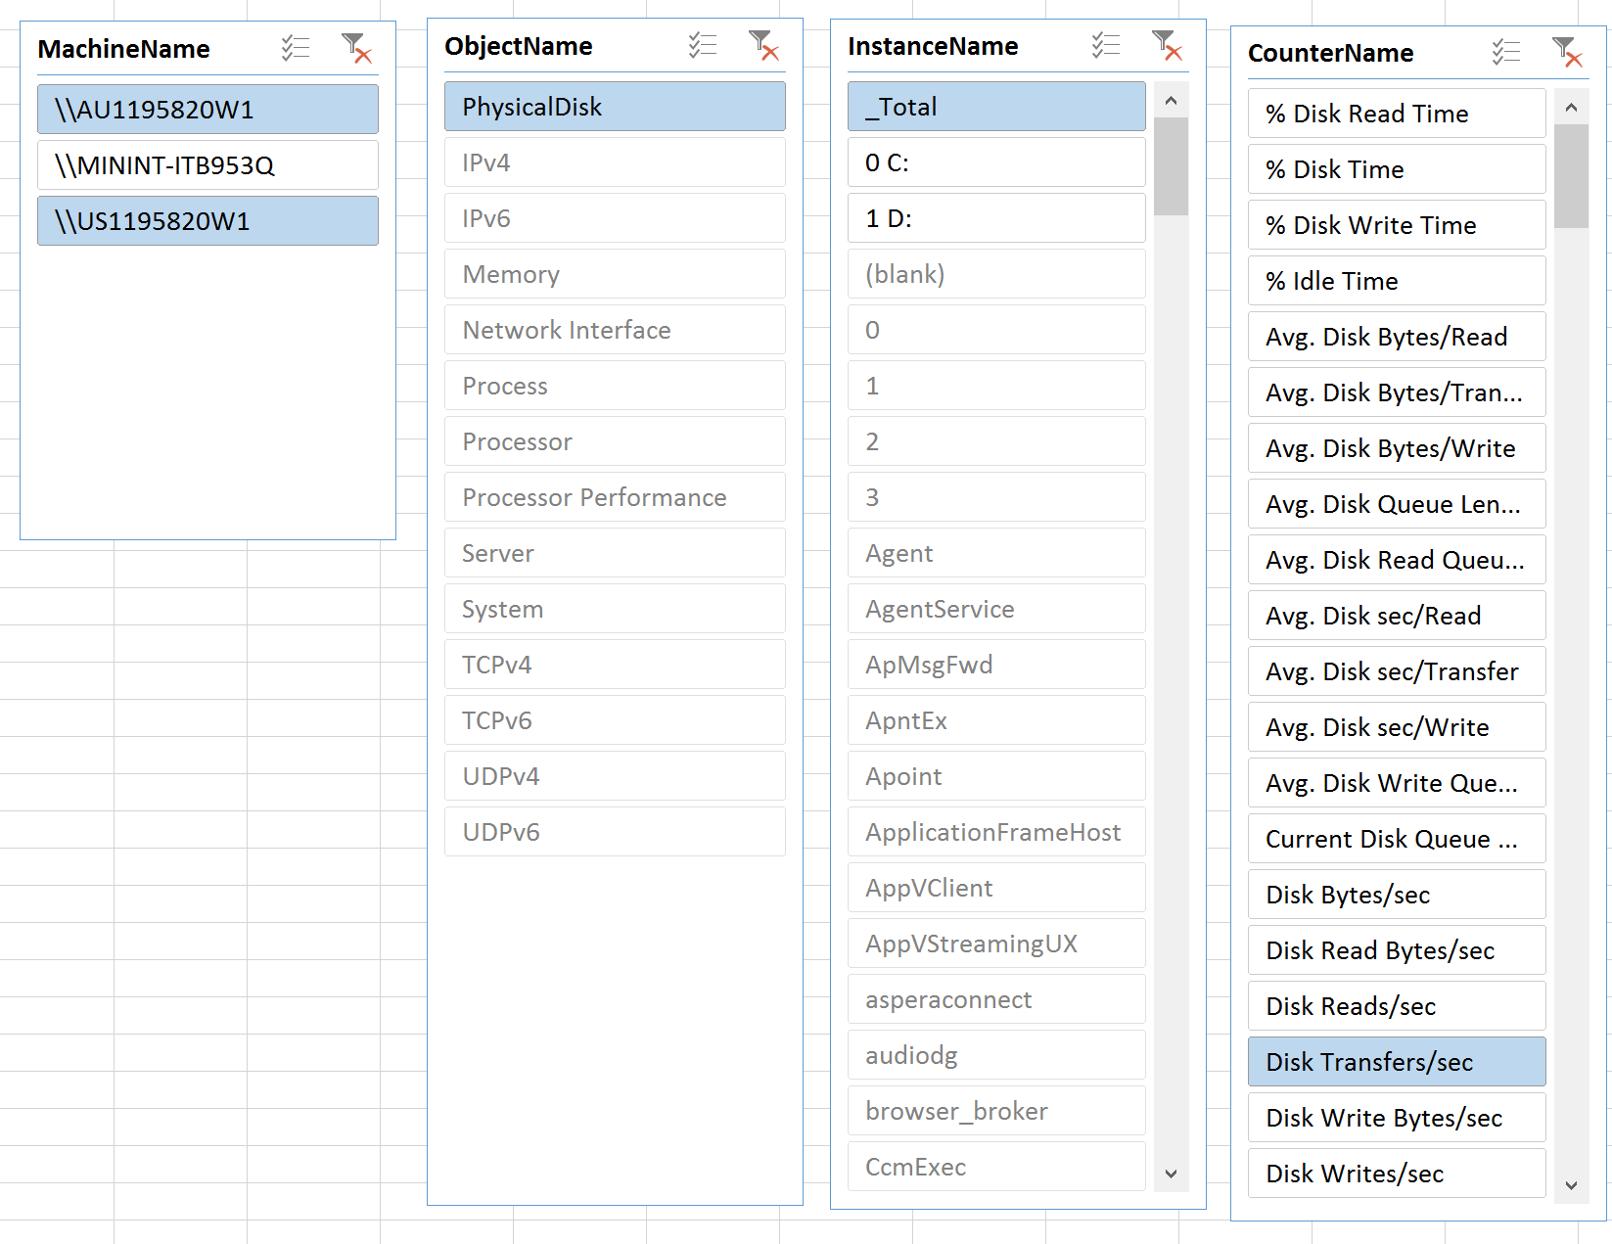Toggle multi-select in MachineName slicer
The height and width of the screenshot is (1244, 1612).
click(x=296, y=48)
